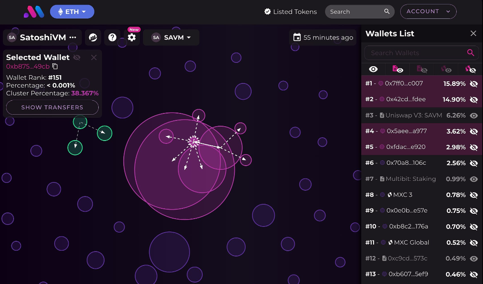Click the Bubblemaps logo

[x=34, y=12]
